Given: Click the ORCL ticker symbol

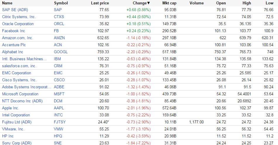Looking at the screenshot, I should [x=59, y=24].
